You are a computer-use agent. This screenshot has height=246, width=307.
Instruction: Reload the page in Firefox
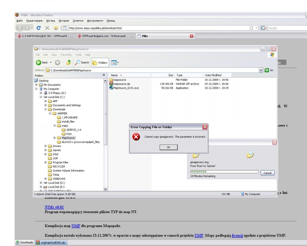39,28
